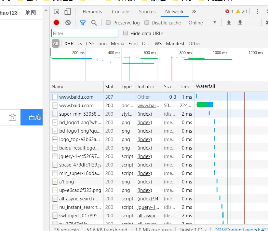Sort by the Initiator column header
268x231 pixels.
149,86
